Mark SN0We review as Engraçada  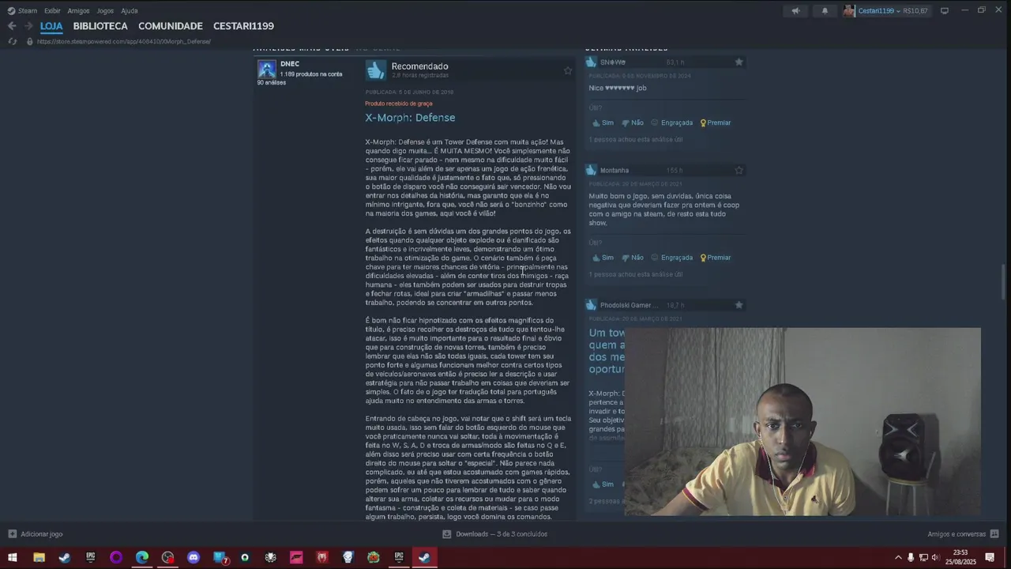pyautogui.click(x=671, y=123)
